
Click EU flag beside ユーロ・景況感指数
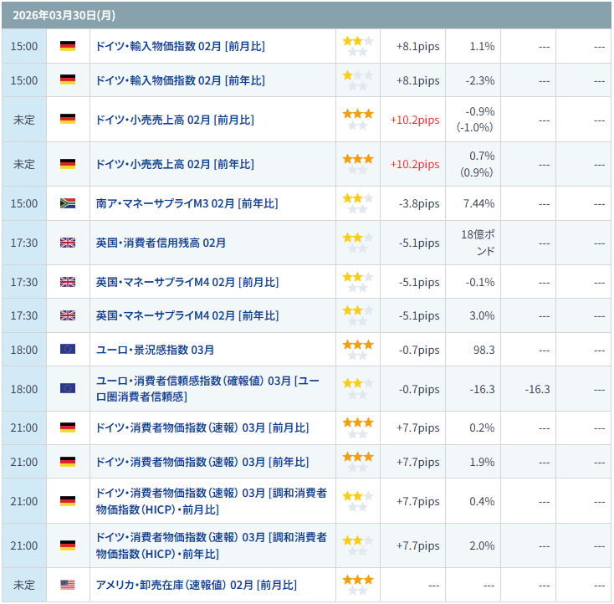coord(68,349)
